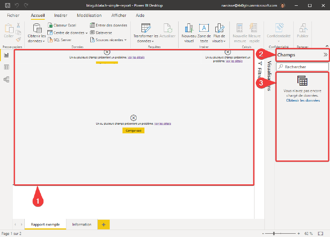
Task: Open Transformer les données
Action: 146,33
